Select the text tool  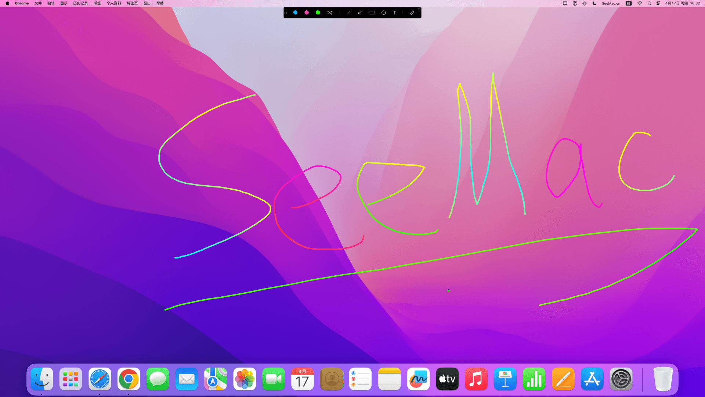[394, 12]
